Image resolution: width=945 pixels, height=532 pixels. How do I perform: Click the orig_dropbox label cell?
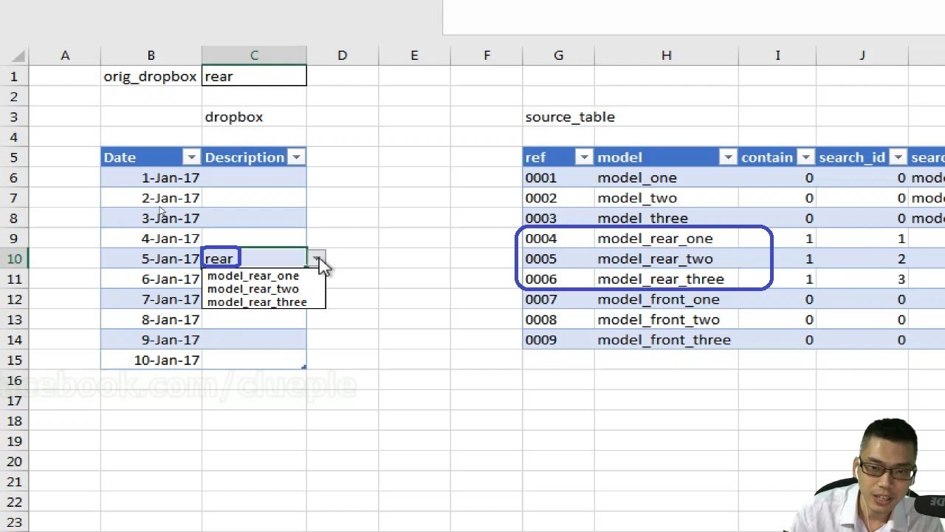click(151, 76)
